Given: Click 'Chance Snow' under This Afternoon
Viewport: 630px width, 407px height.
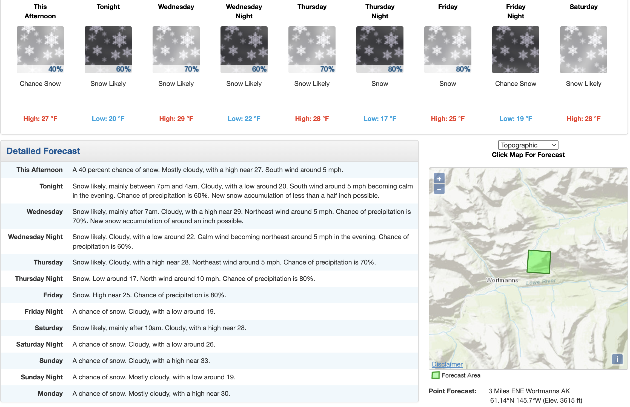Looking at the screenshot, I should click(40, 84).
